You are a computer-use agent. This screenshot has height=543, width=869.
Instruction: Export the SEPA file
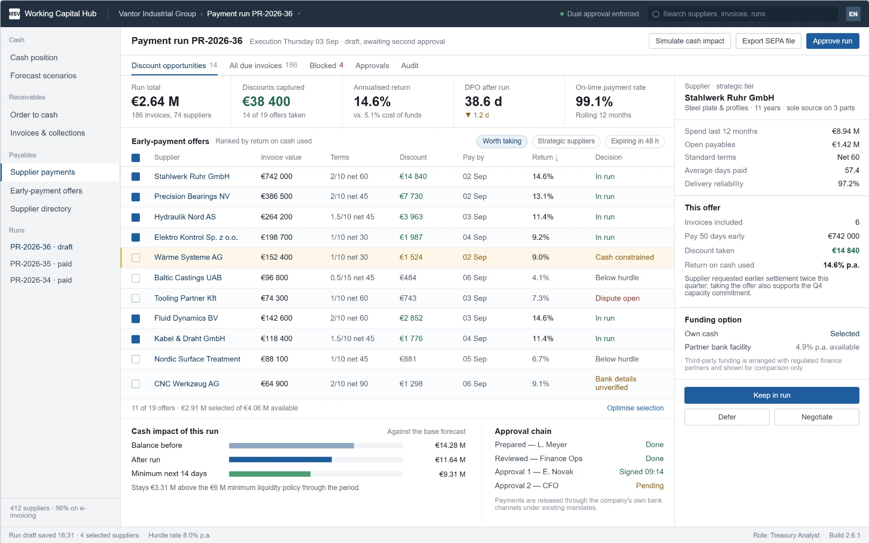(769, 41)
